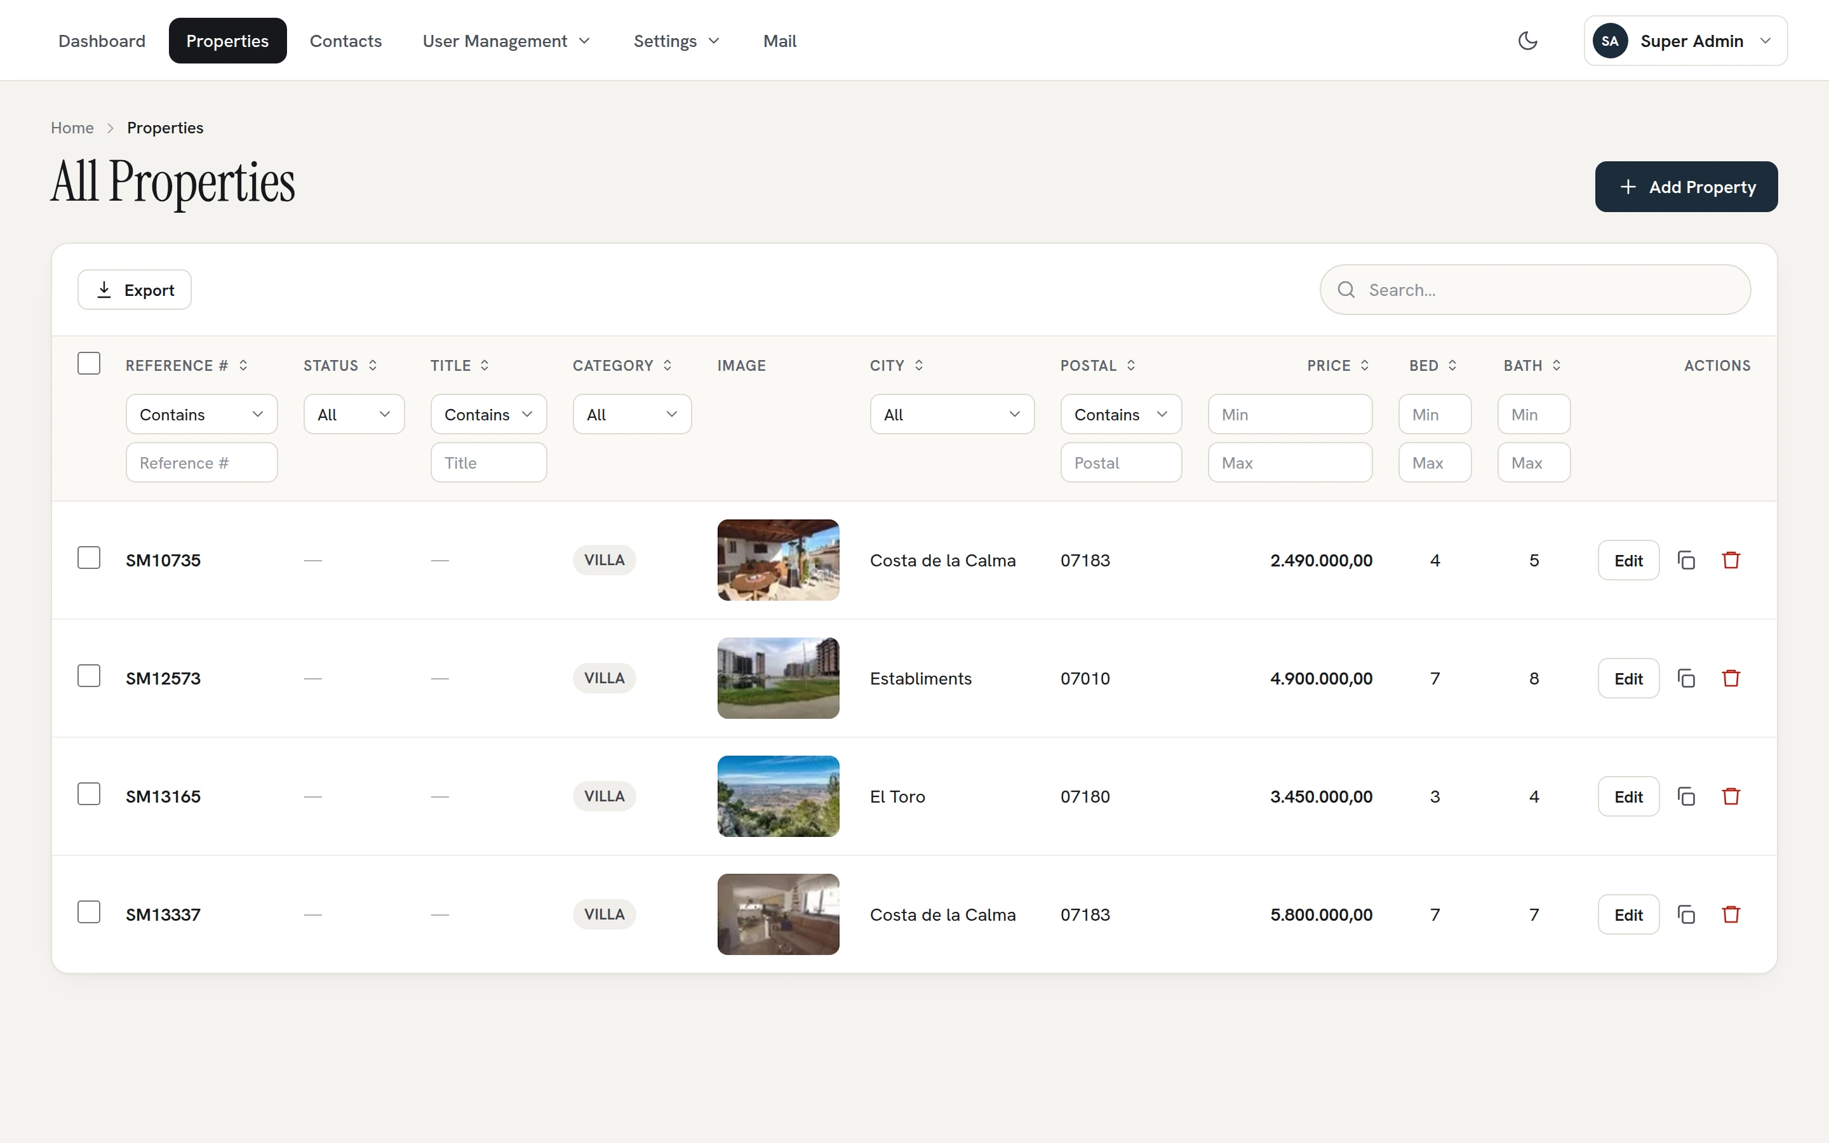Select Properties nav tab
The width and height of the screenshot is (1829, 1143).
227,41
